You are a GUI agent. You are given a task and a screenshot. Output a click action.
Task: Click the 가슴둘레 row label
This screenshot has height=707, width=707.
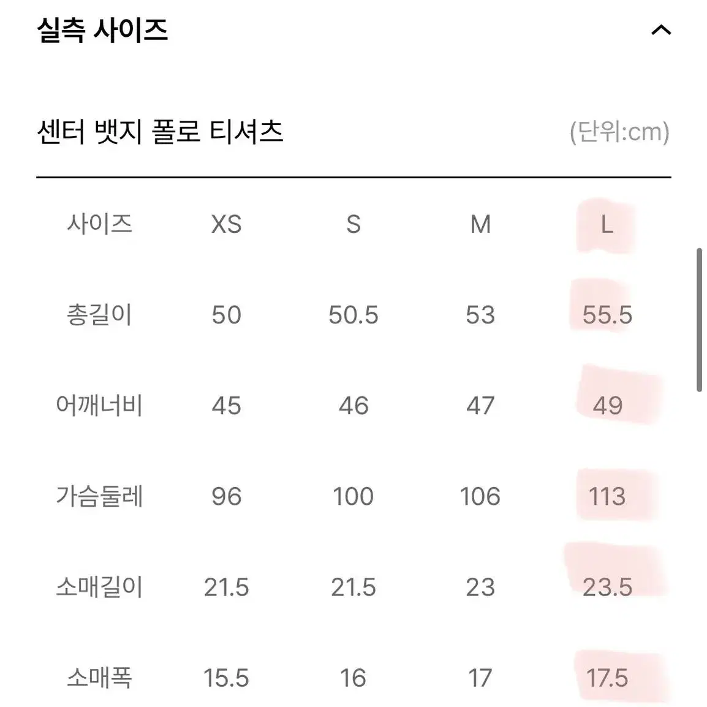coord(99,496)
